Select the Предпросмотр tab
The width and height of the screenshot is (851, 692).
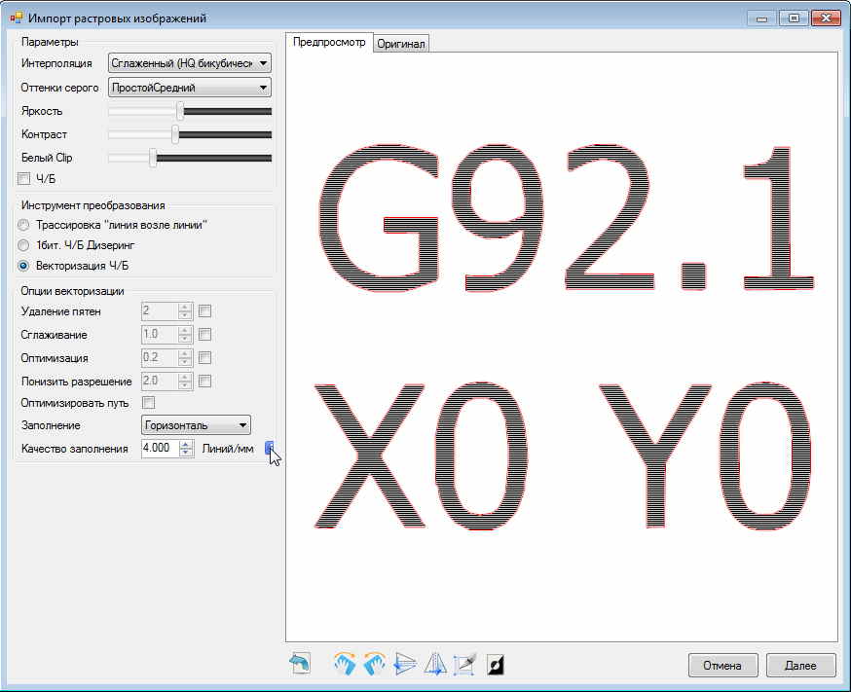329,43
